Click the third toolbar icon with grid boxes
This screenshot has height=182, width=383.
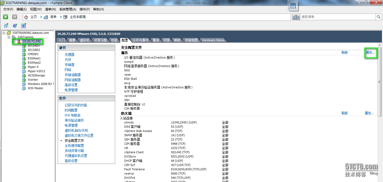(x=24, y=26)
